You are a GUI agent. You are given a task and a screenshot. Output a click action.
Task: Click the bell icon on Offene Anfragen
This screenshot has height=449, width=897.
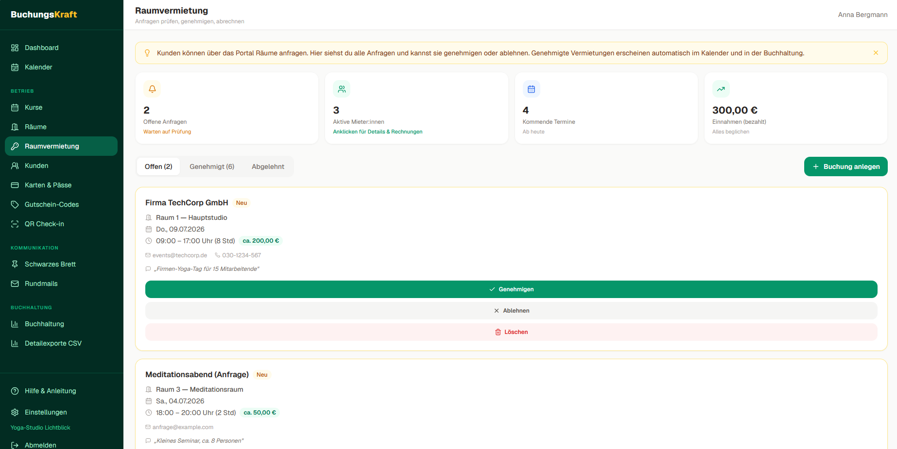(152, 89)
